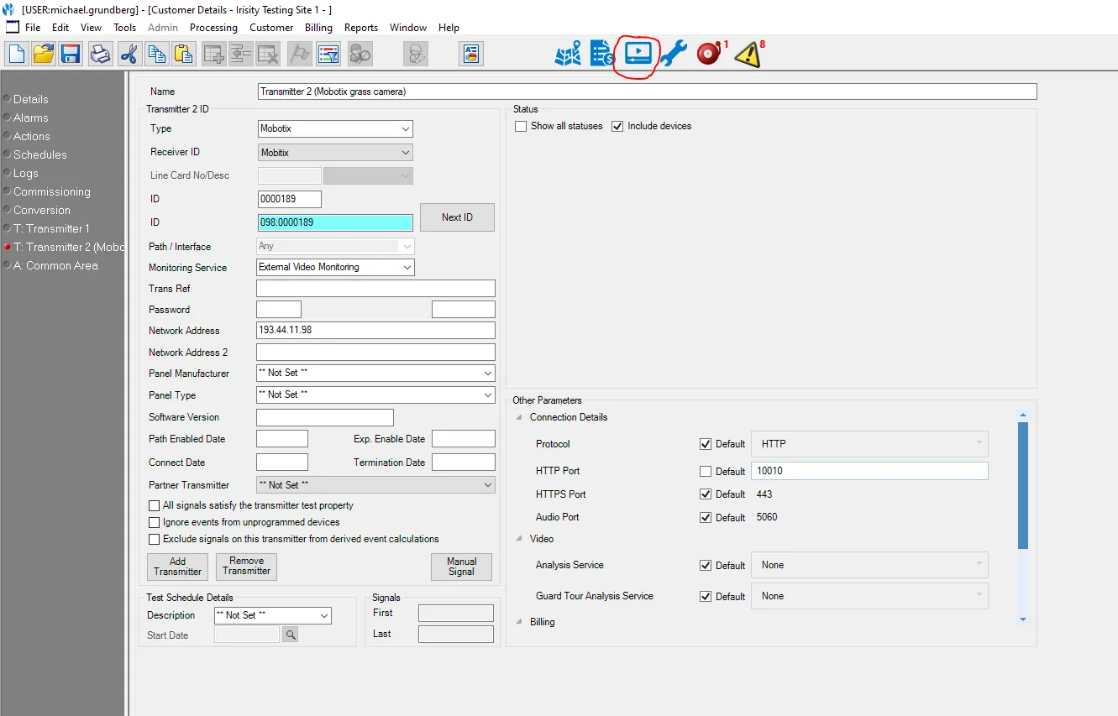Click the blue wrench maintenance icon
This screenshot has height=716, width=1118.
pos(674,55)
